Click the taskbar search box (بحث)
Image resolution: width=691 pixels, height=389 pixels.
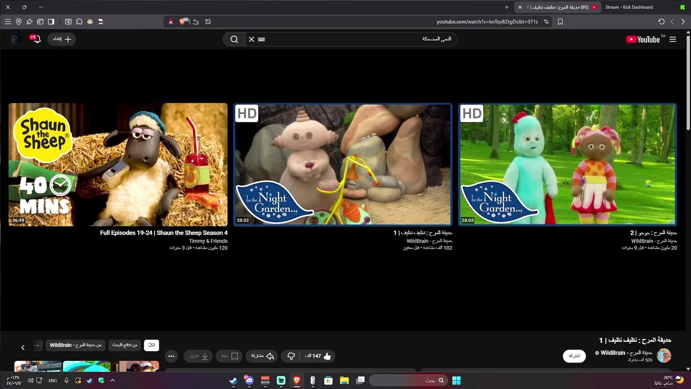(x=409, y=380)
